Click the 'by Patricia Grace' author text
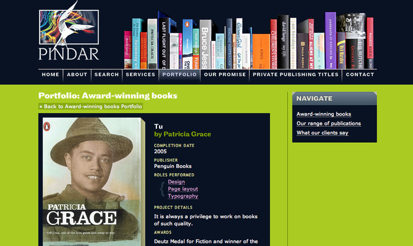The image size is (413, 246). (x=182, y=134)
